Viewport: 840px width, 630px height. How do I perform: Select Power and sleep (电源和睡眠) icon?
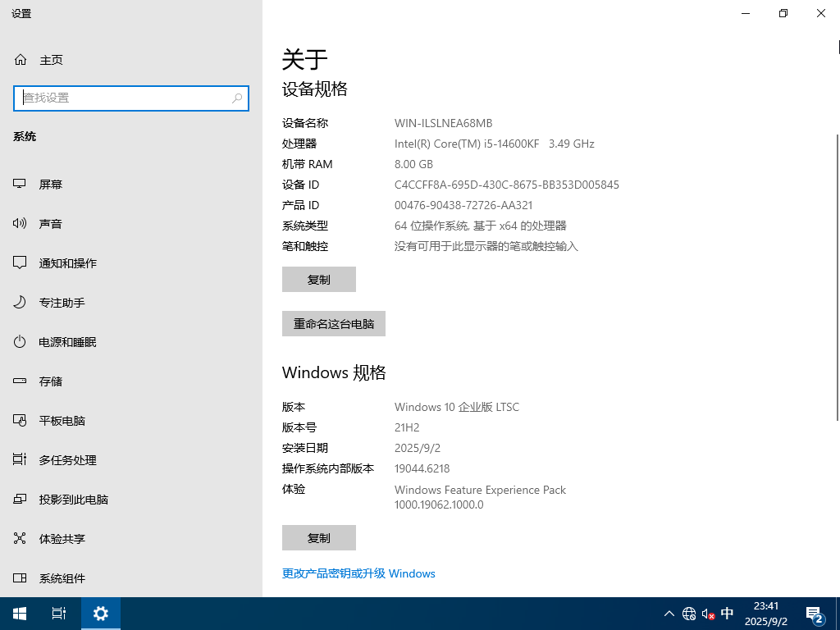pos(21,342)
